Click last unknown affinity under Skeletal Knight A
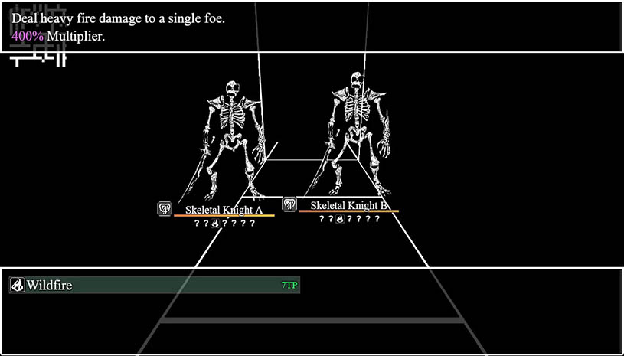Screen dimensions: 624x356 pos(252,224)
